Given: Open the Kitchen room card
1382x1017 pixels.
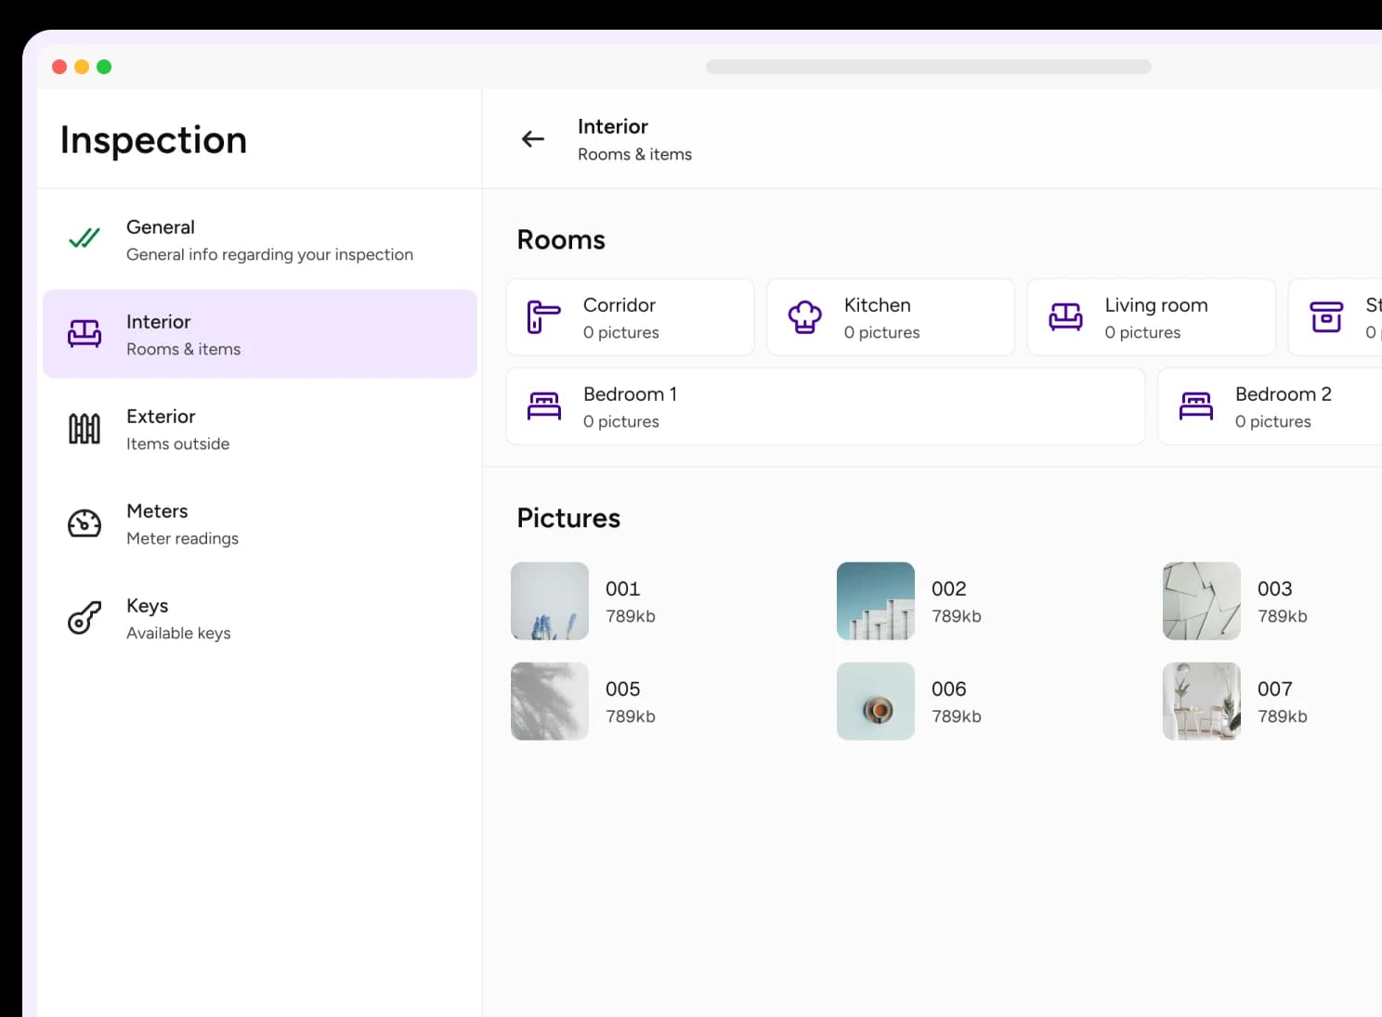Looking at the screenshot, I should coord(890,316).
